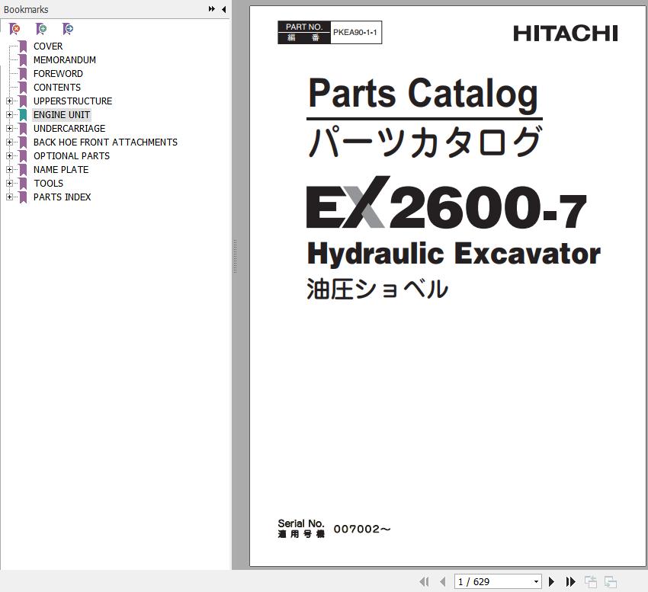This screenshot has height=592, width=648.
Task: Expand the UPPERSTRUCTURE bookmark
Action: (9, 101)
